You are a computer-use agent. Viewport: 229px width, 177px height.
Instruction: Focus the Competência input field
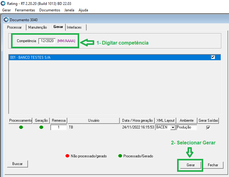point(47,41)
